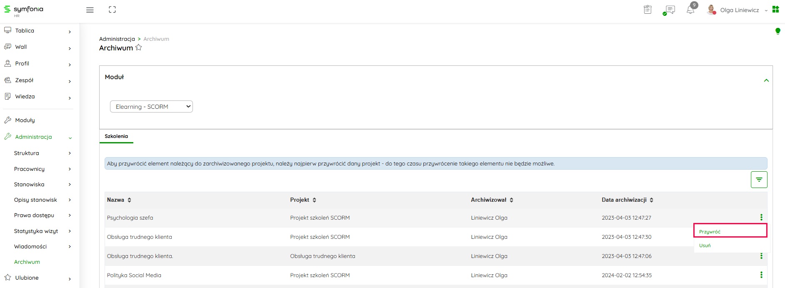The width and height of the screenshot is (785, 288).
Task: Choose Usuń in the context menu
Action: click(705, 245)
